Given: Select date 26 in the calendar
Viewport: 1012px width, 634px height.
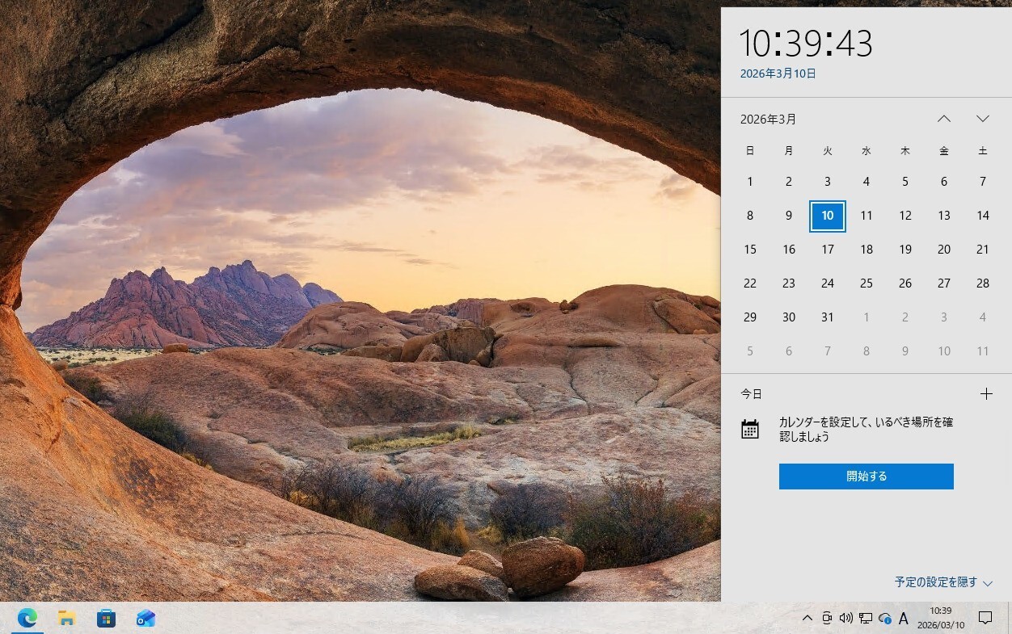Looking at the screenshot, I should (905, 283).
